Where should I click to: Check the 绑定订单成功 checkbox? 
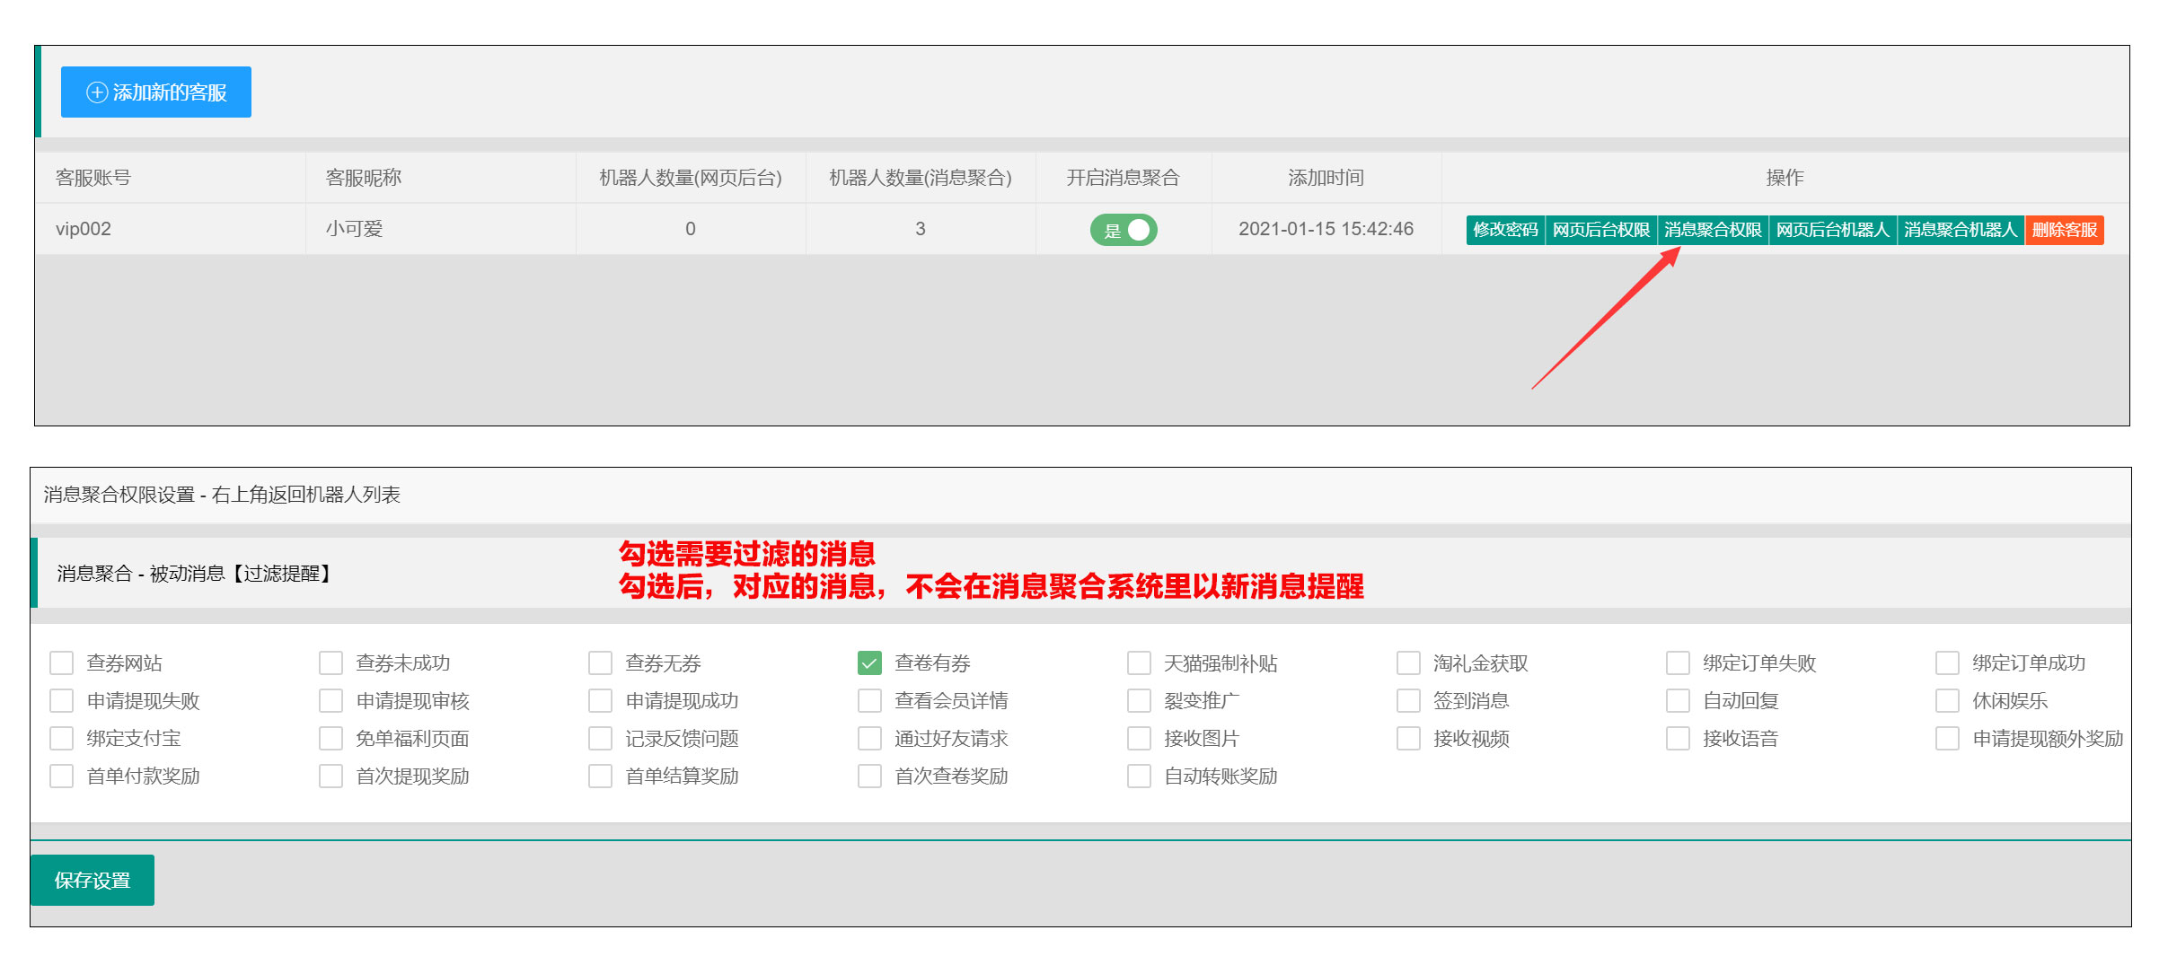pyautogui.click(x=1947, y=663)
